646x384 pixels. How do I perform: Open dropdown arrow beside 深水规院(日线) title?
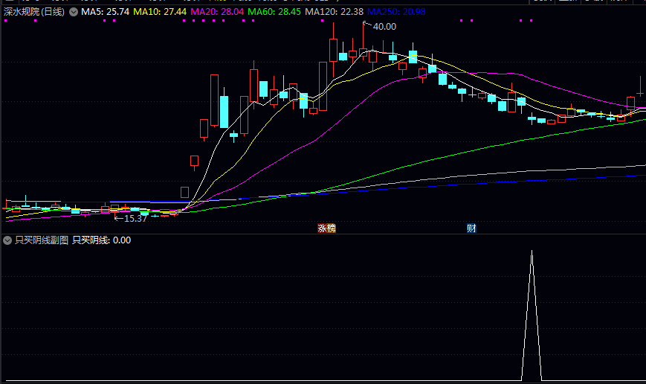pos(74,12)
